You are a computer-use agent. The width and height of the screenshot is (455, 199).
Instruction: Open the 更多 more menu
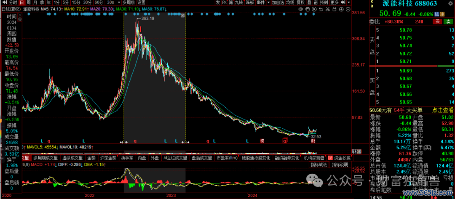(334, 3)
